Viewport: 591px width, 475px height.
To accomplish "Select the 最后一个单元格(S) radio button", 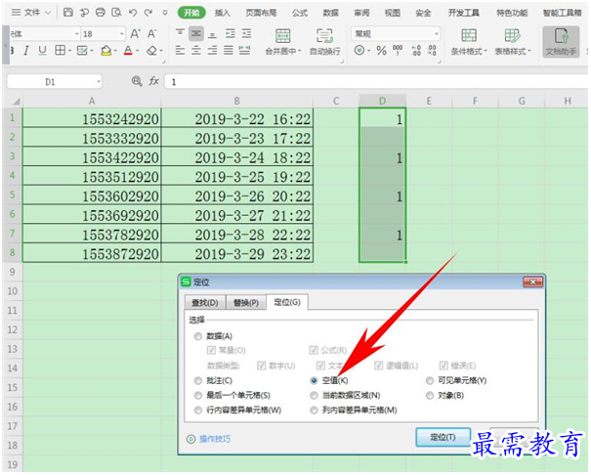I will click(198, 396).
